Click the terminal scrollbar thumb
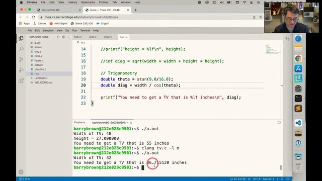 (281, 167)
